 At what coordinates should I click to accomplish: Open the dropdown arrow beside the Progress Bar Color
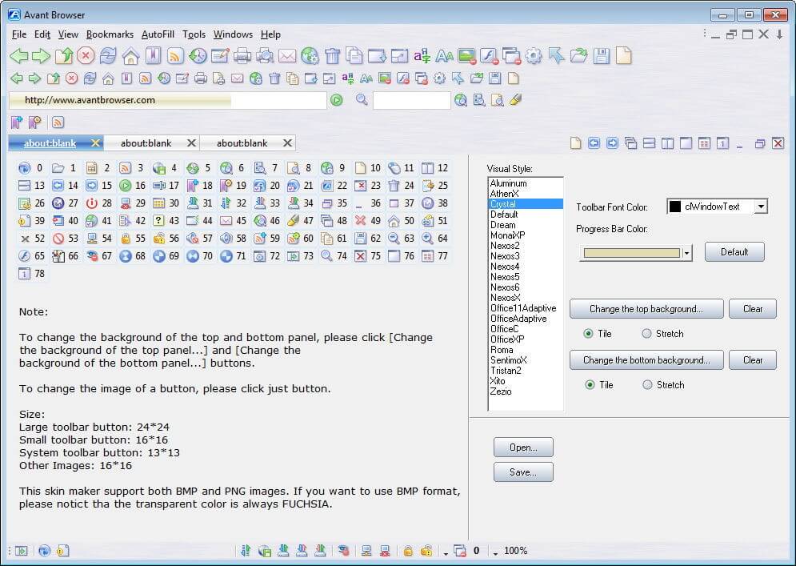pyautogui.click(x=686, y=253)
